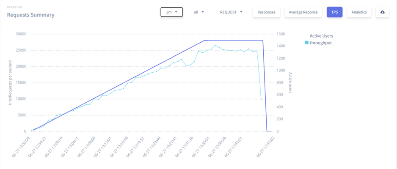This screenshot has height=169, width=397.
Task: Click the 20000 left axis label
Action: coord(21,66)
